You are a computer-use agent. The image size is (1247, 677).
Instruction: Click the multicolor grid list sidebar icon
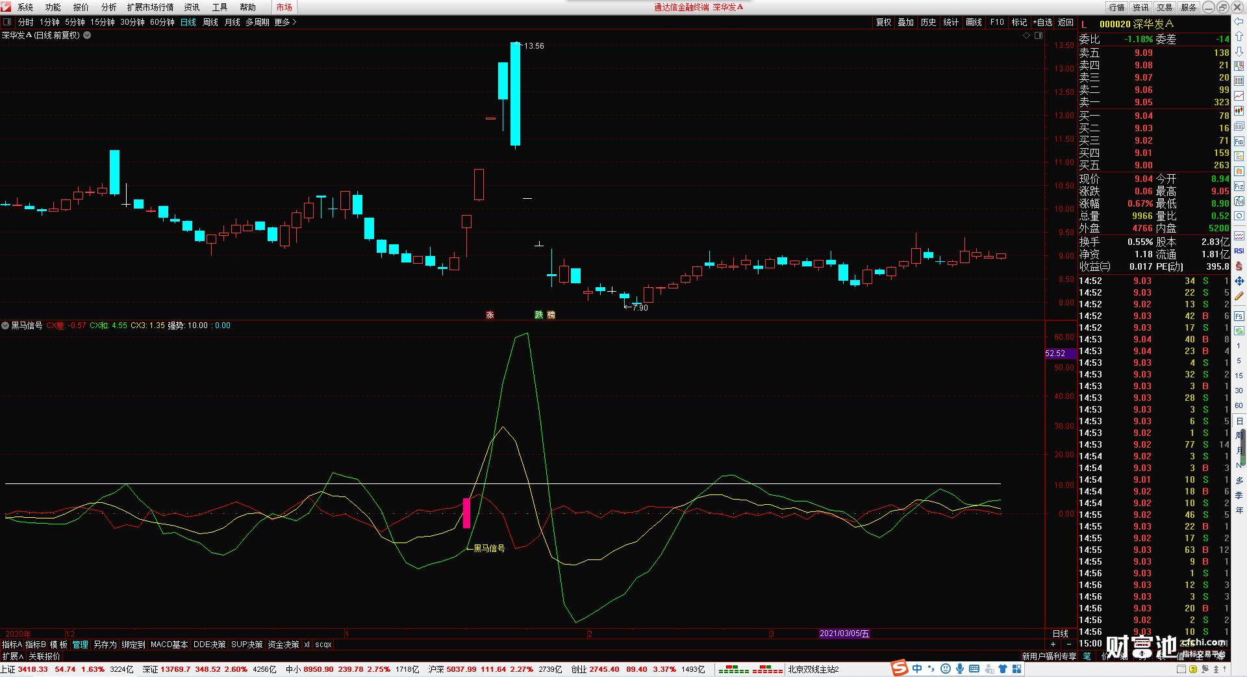tap(1239, 81)
